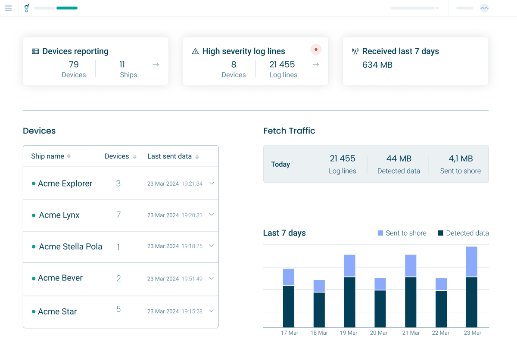This screenshot has width=517, height=361.
Task: Toggle the Sent to shore legend entry
Action: click(402, 233)
